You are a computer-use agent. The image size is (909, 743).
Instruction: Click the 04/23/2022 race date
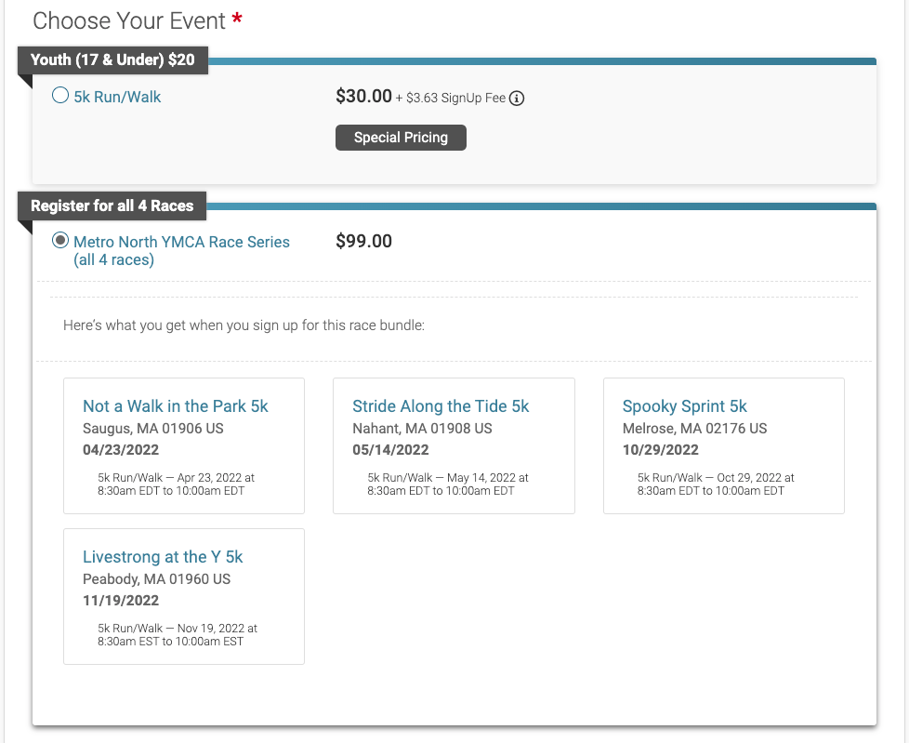pos(121,450)
